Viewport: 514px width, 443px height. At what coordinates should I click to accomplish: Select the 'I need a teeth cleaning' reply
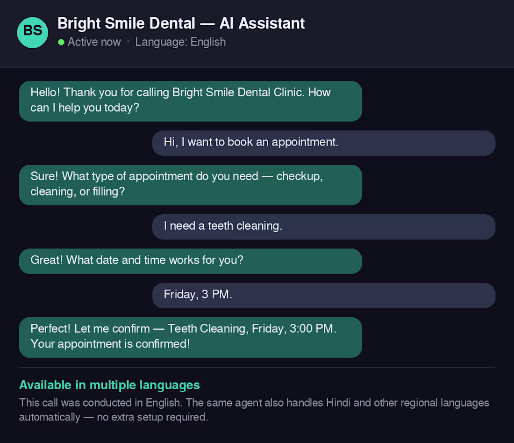pos(324,227)
